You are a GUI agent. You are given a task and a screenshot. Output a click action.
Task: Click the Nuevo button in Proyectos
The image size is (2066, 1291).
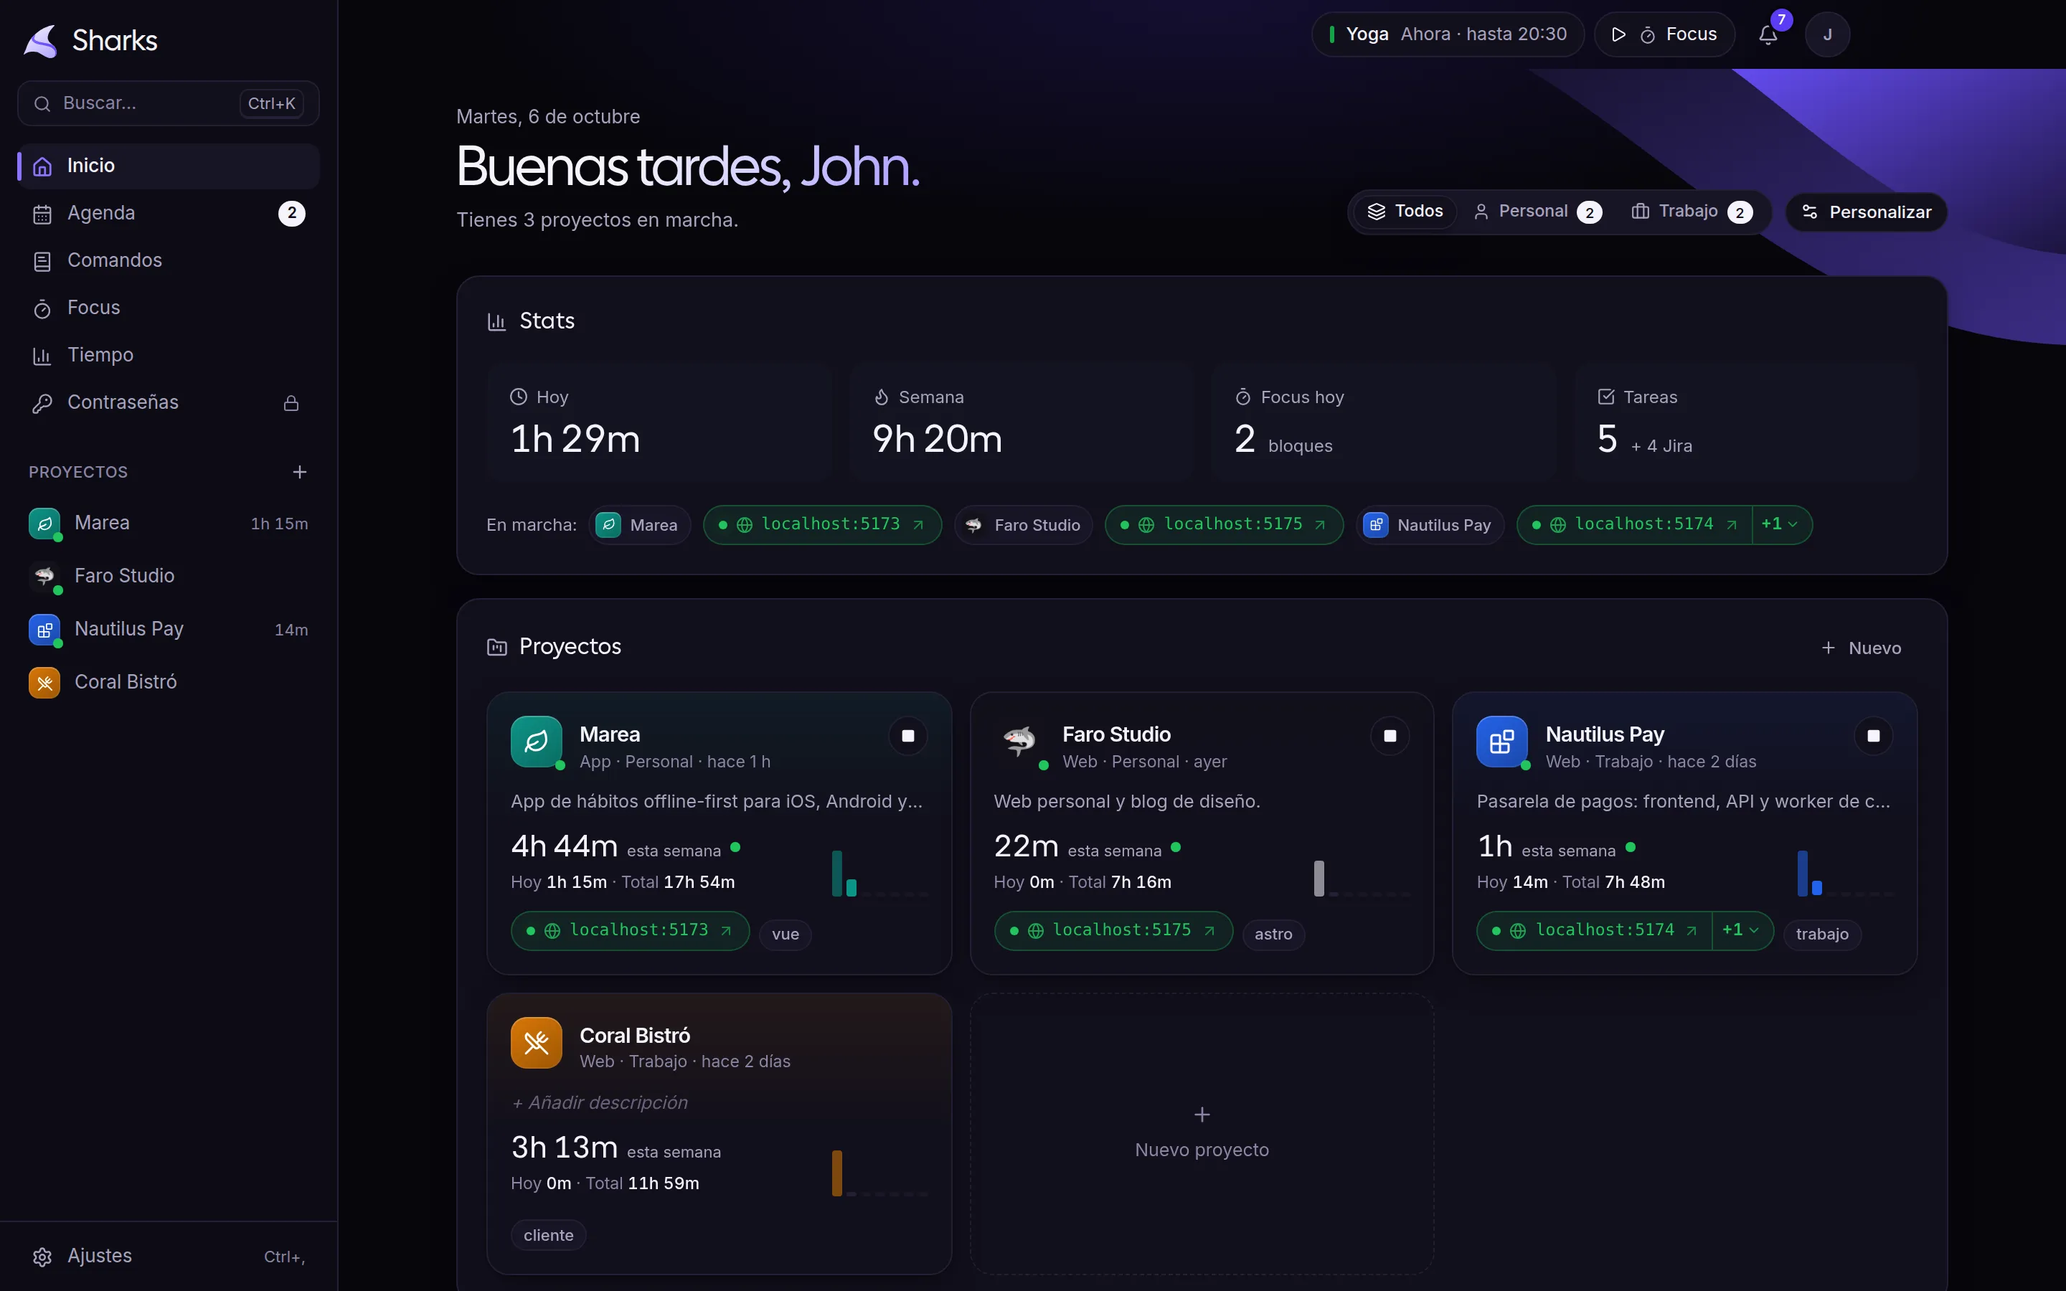[1861, 648]
